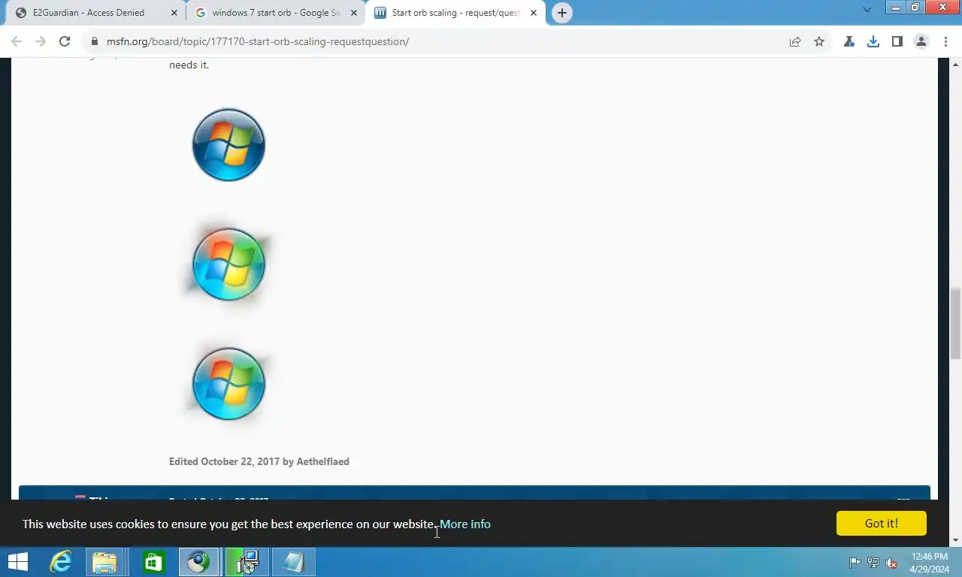Open the network tray icon
Viewport: 962px width, 577px height.
[873, 563]
